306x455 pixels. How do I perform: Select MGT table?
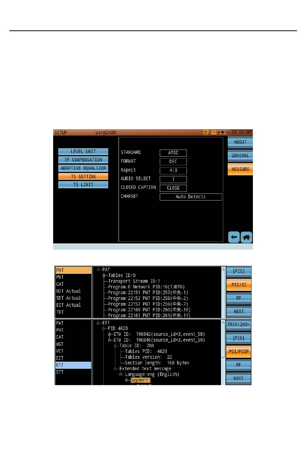73,344
